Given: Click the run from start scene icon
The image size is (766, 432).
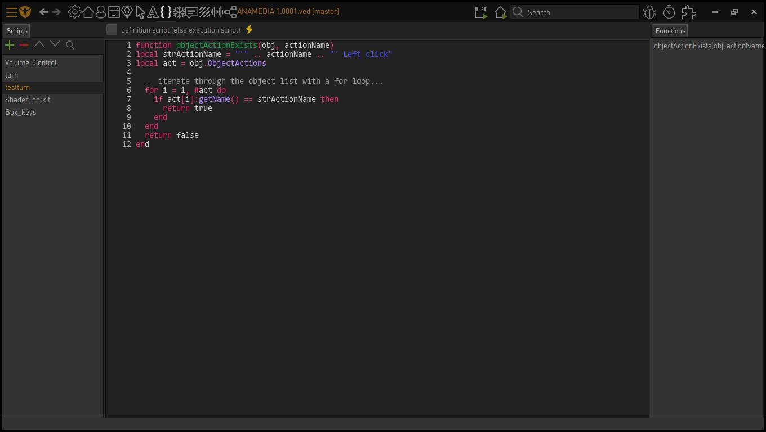Looking at the screenshot, I should coord(500,12).
